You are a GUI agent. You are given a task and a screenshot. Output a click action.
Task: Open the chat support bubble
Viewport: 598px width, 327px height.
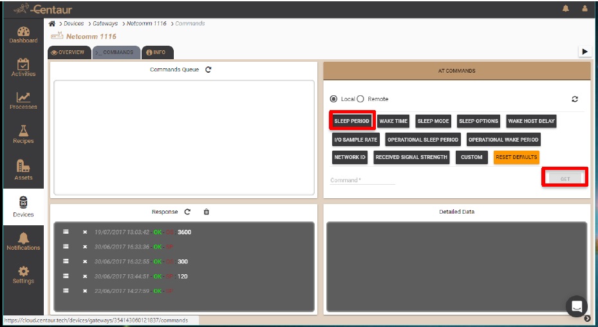576,306
